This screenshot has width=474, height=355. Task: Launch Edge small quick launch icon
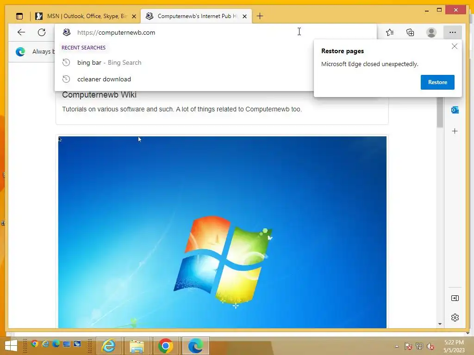(56, 344)
